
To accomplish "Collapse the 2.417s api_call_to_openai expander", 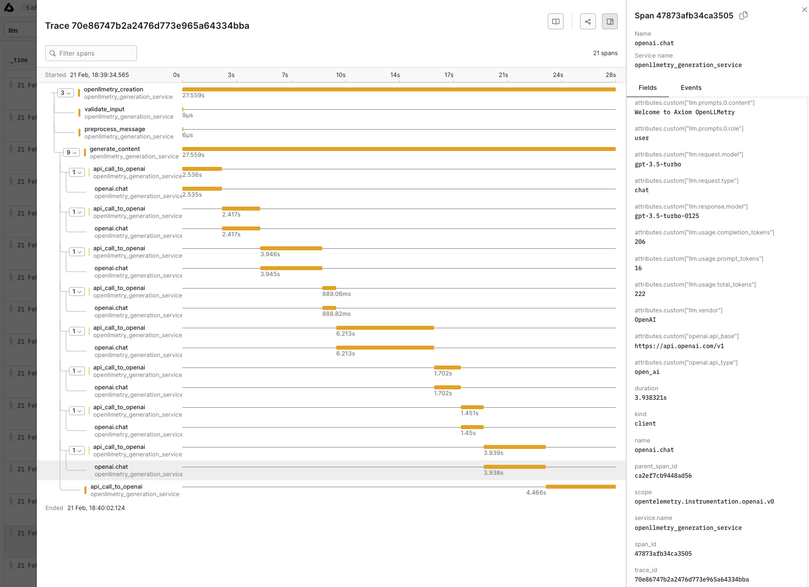I will (77, 212).
